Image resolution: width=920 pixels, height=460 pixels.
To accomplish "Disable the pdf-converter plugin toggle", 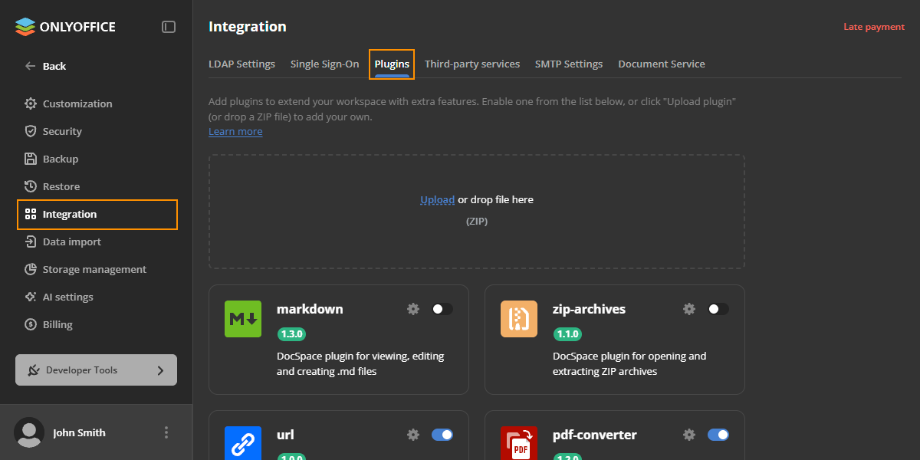I will coord(718,435).
